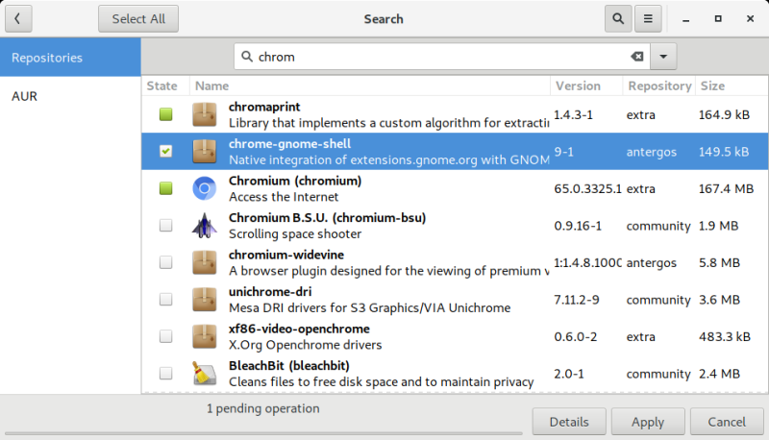The height and width of the screenshot is (440, 769).
Task: Sort by the Size column header
Action: point(732,86)
